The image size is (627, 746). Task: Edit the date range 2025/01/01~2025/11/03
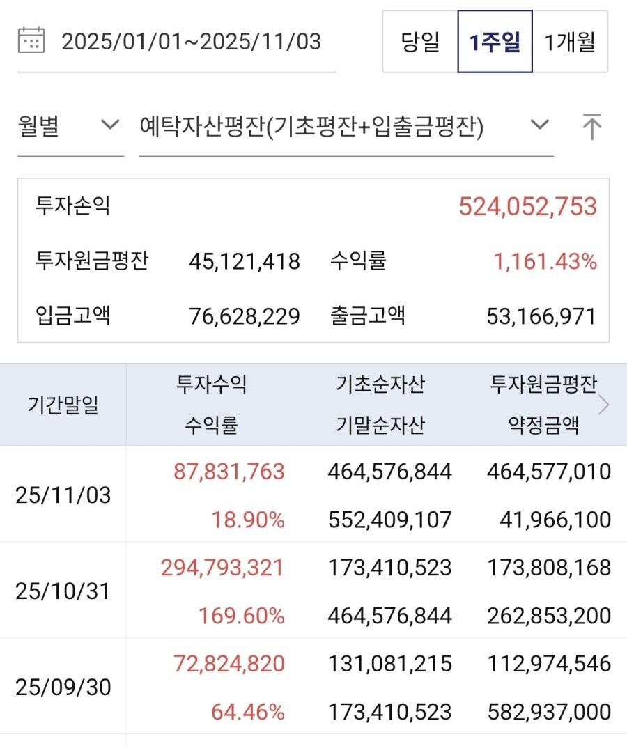click(x=192, y=42)
